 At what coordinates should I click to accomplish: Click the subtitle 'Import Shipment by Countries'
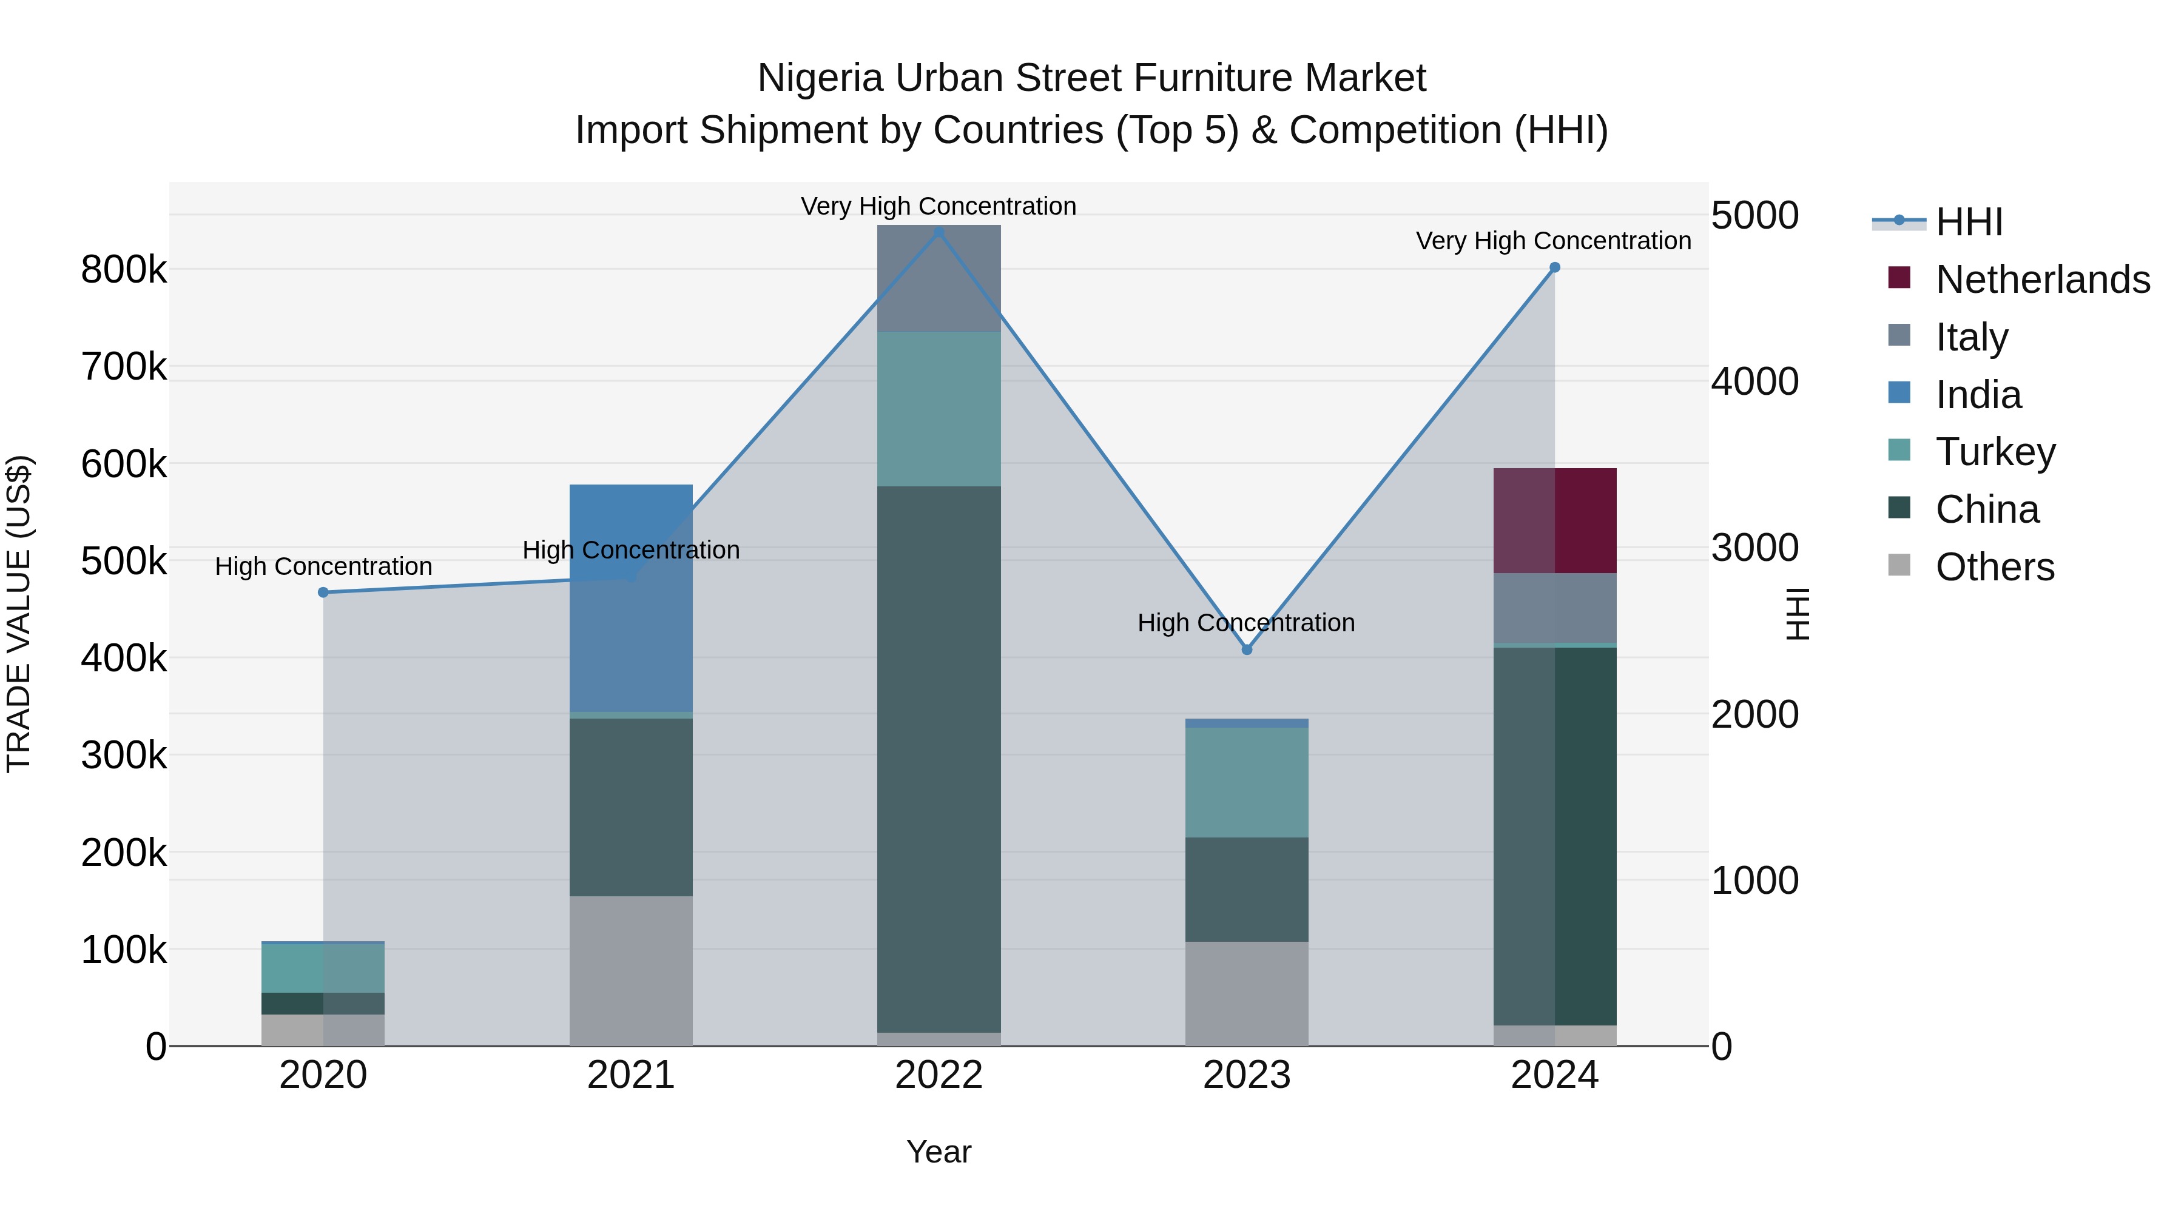tap(840, 130)
